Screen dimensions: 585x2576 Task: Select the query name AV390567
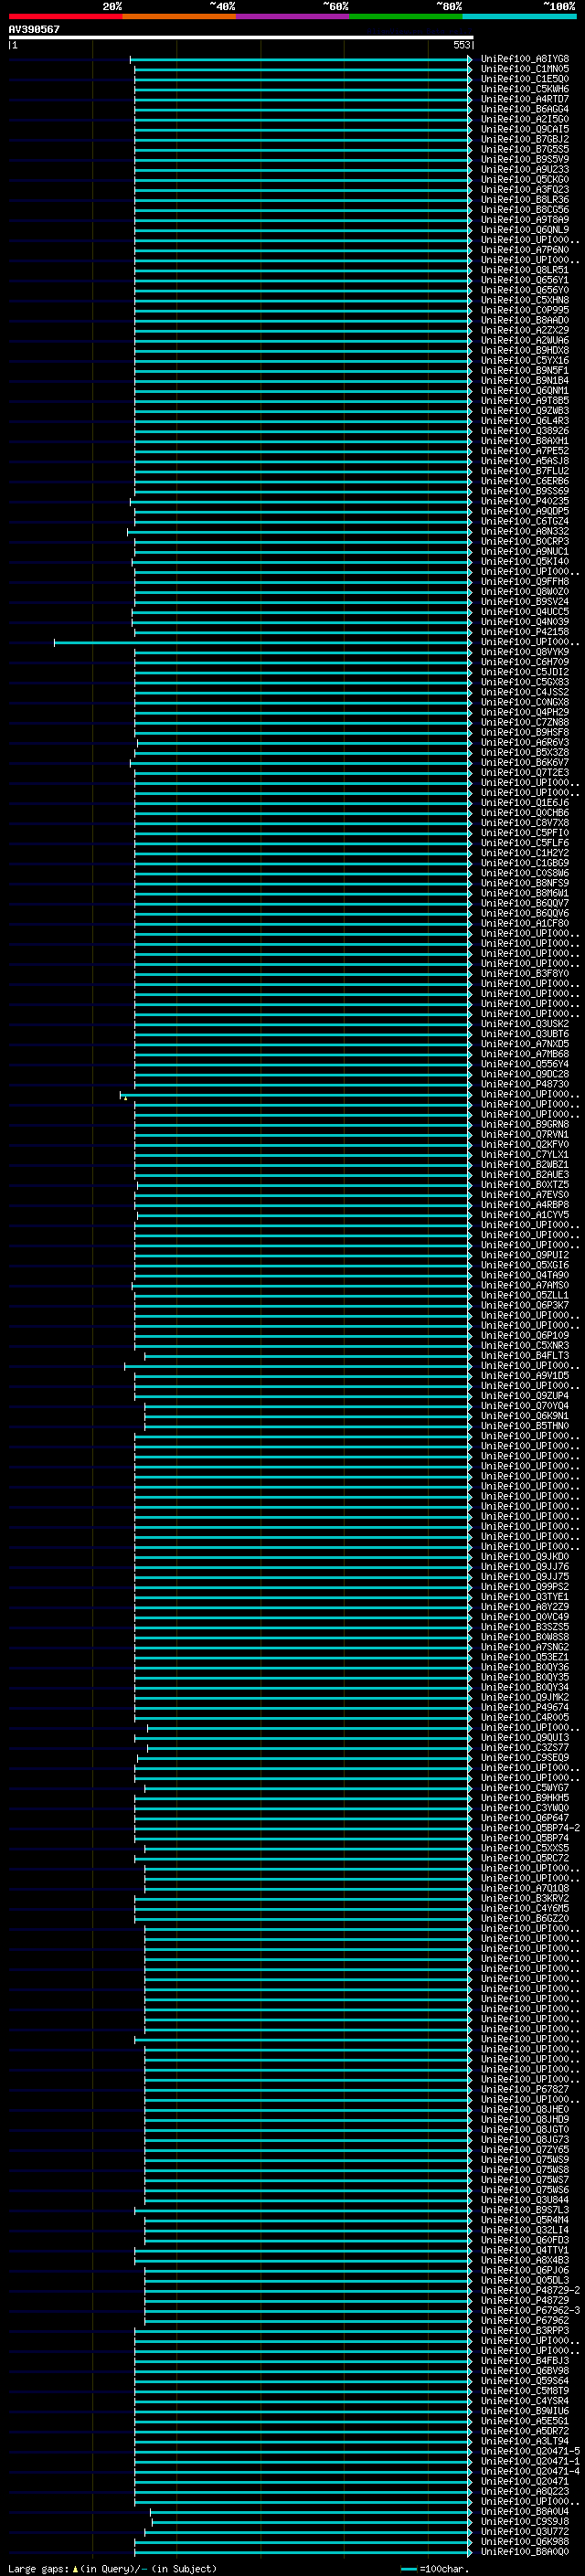point(34,29)
